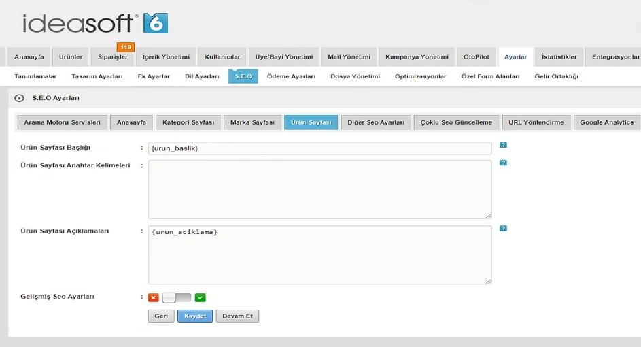The width and height of the screenshot is (641, 347).
Task: Switch to Google Analytics tab
Action: click(x=606, y=122)
